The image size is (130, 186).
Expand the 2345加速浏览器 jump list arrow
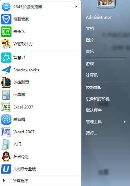click(x=76, y=7)
